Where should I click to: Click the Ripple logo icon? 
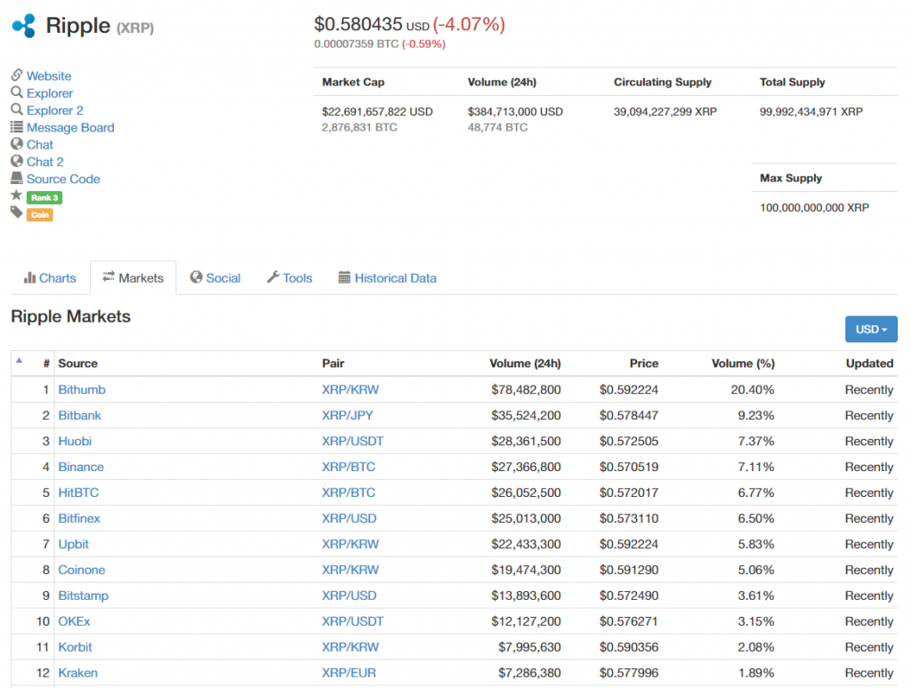coord(24,26)
